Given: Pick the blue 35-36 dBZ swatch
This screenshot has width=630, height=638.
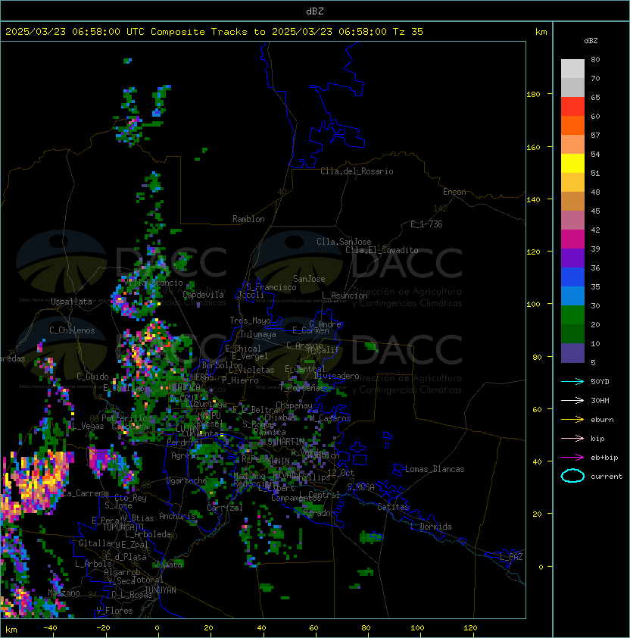Looking at the screenshot, I should [572, 277].
